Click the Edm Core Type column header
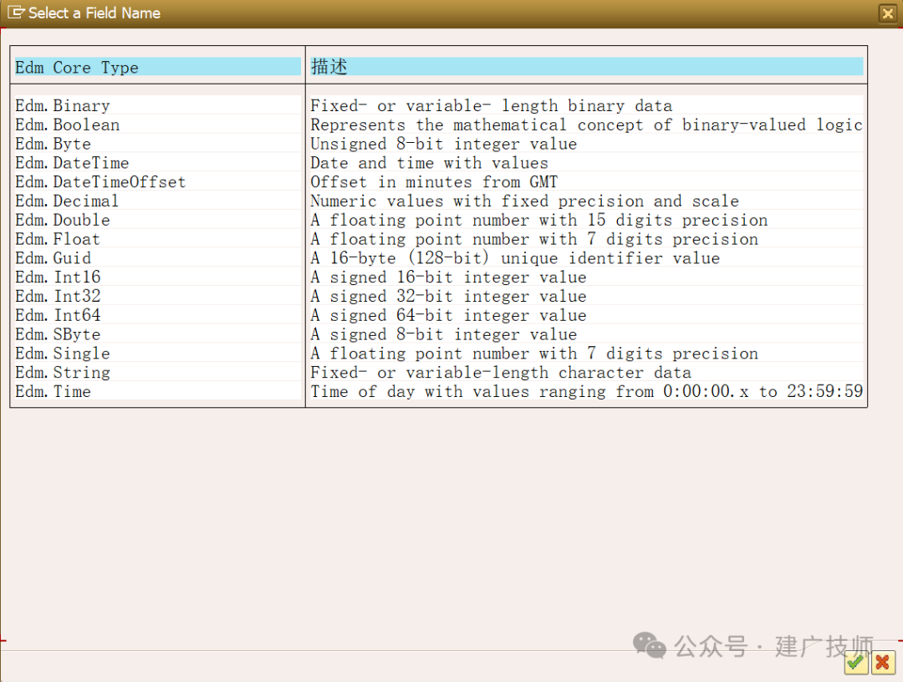This screenshot has width=903, height=682. coord(158,68)
